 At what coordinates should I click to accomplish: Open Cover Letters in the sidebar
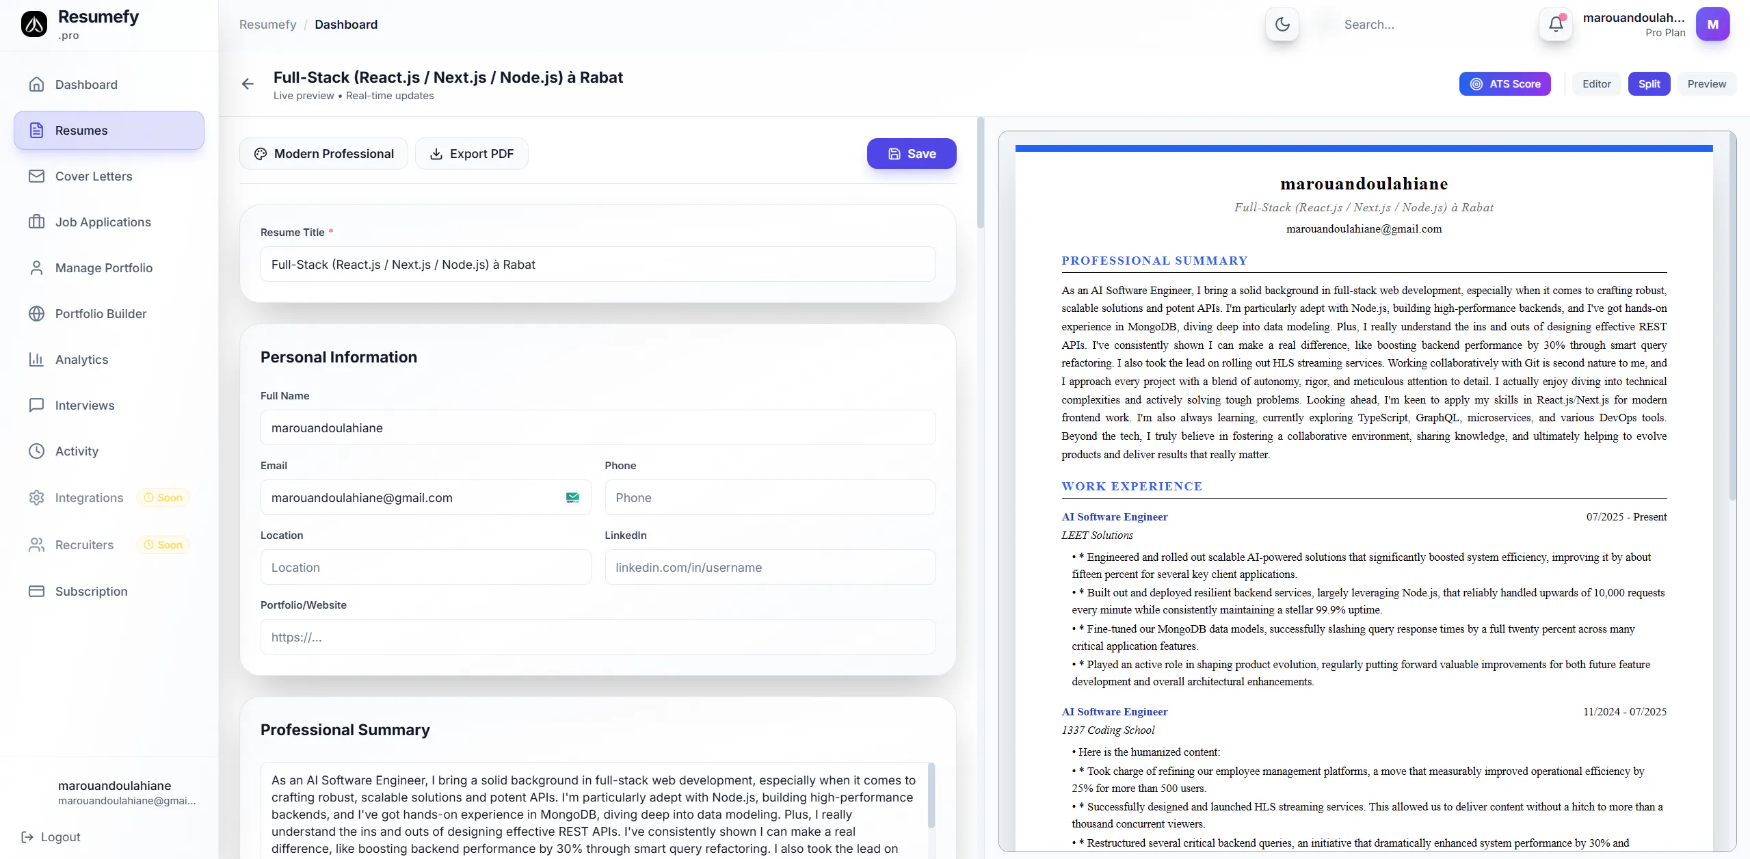click(109, 176)
